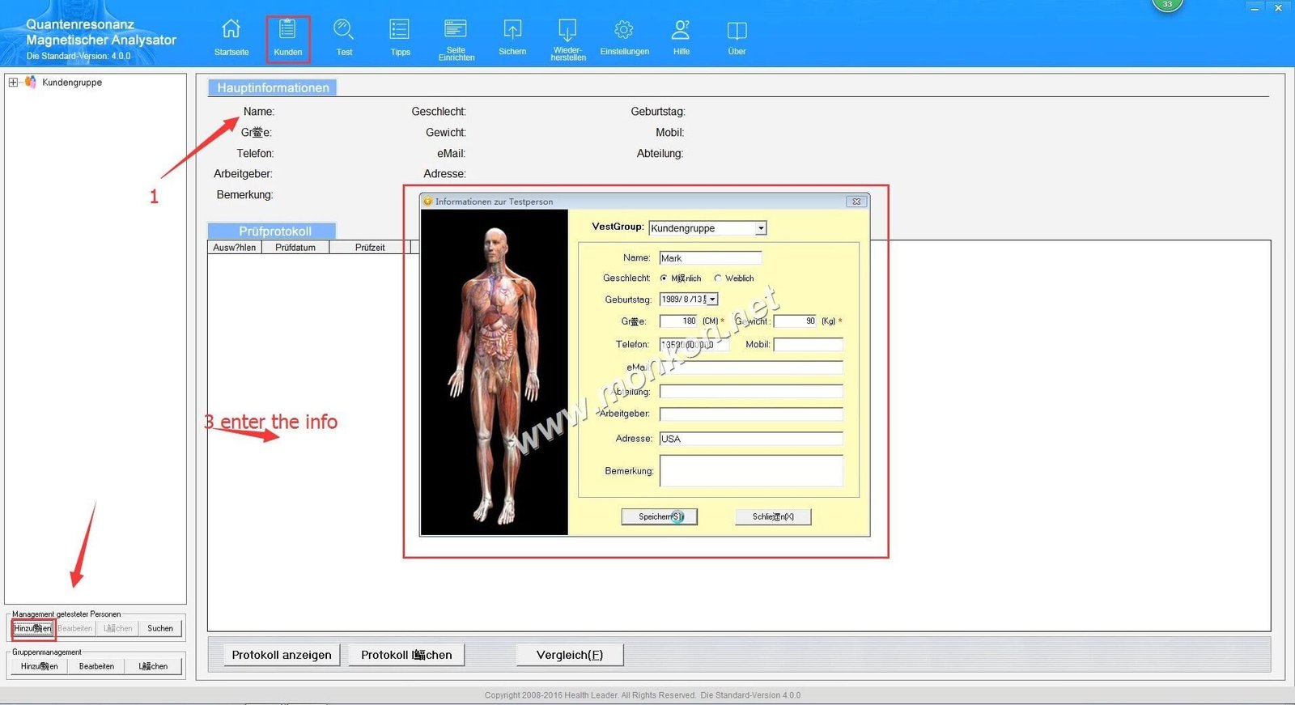Open the Hilfe person icon
The height and width of the screenshot is (705, 1295).
pyautogui.click(x=681, y=30)
